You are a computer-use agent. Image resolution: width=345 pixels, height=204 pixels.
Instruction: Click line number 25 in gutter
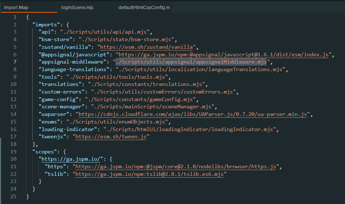[13, 197]
